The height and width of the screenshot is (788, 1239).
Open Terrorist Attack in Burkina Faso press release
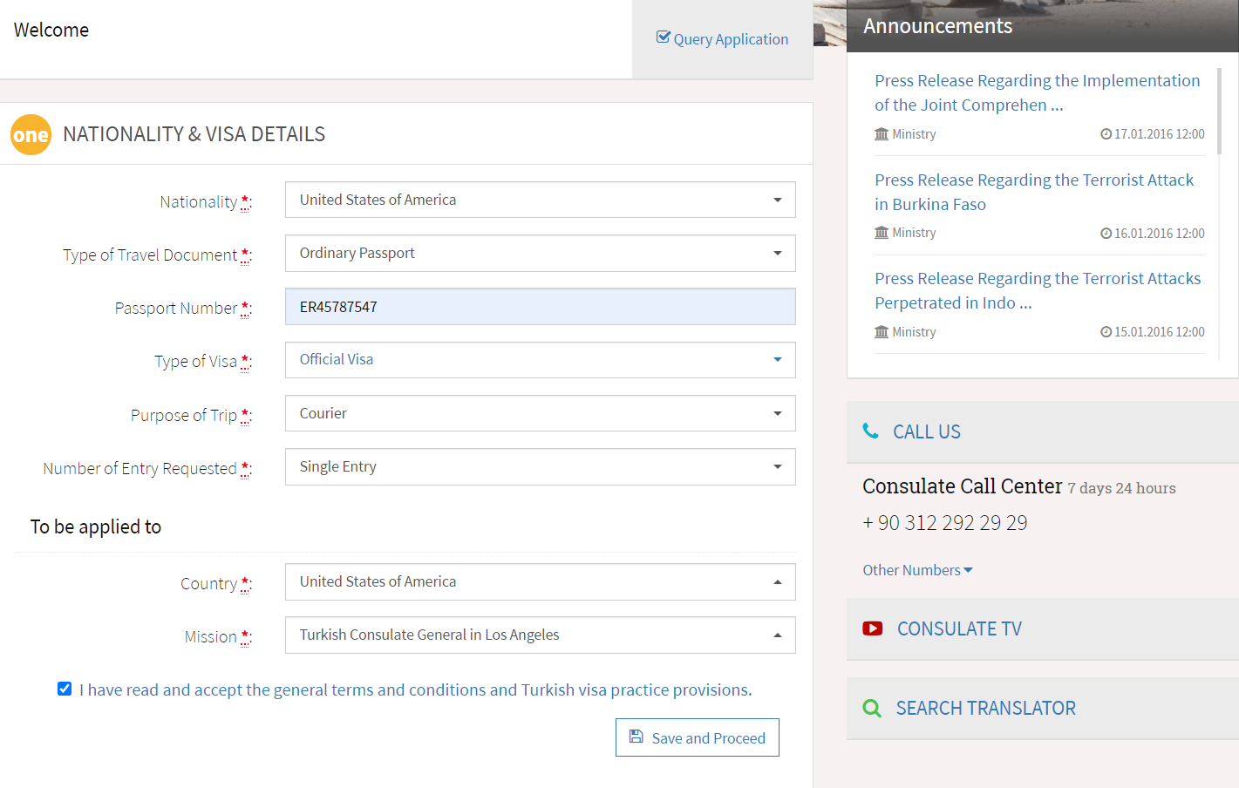[x=1034, y=192]
